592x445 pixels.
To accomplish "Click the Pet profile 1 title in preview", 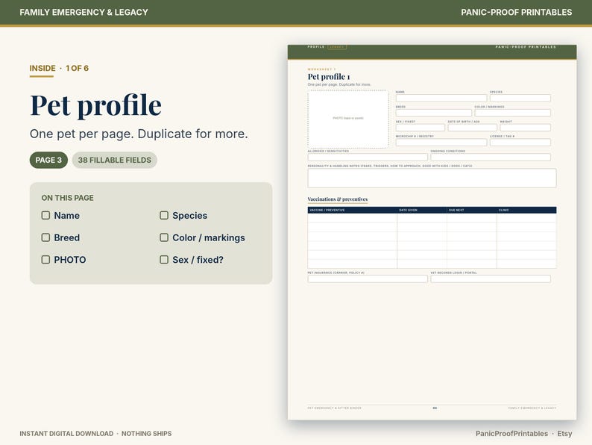I will coord(329,77).
